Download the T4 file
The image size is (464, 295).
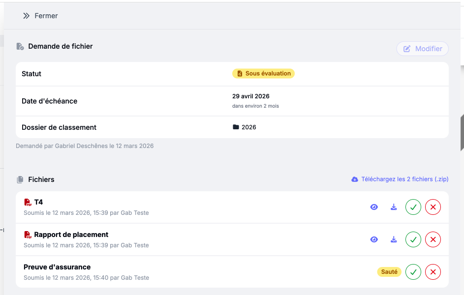point(393,207)
